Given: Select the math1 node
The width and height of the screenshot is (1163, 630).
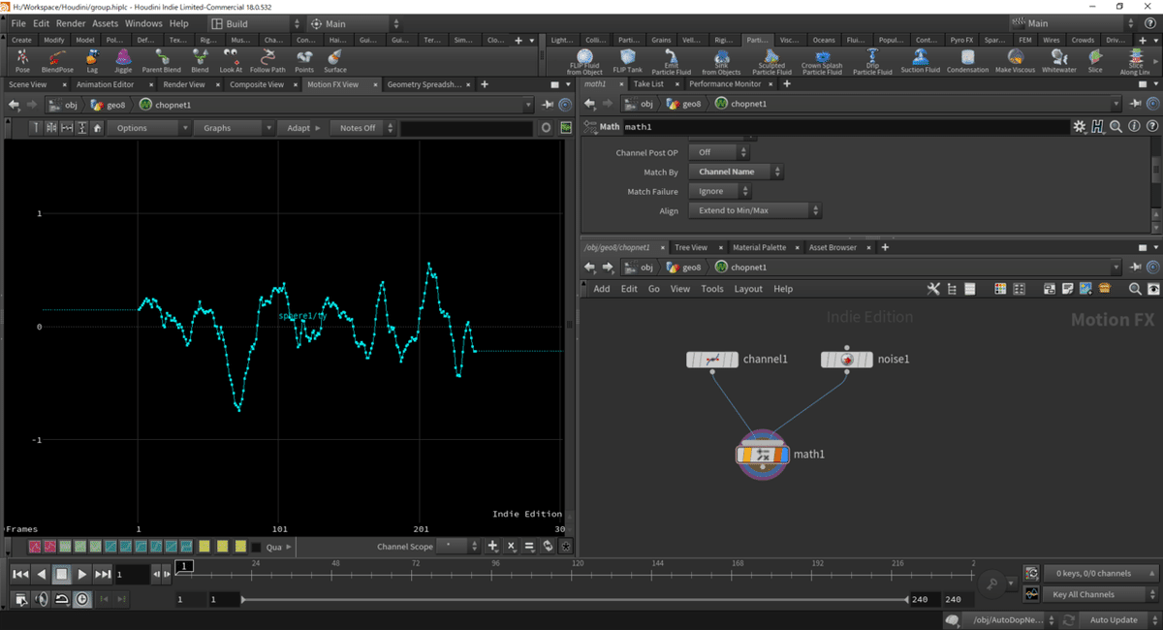Looking at the screenshot, I should click(763, 455).
